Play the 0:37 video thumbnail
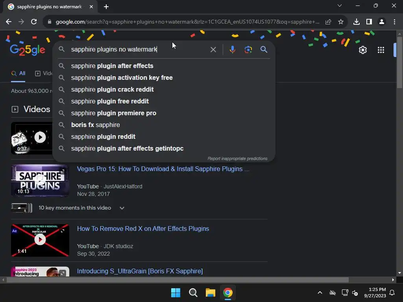 (31, 138)
